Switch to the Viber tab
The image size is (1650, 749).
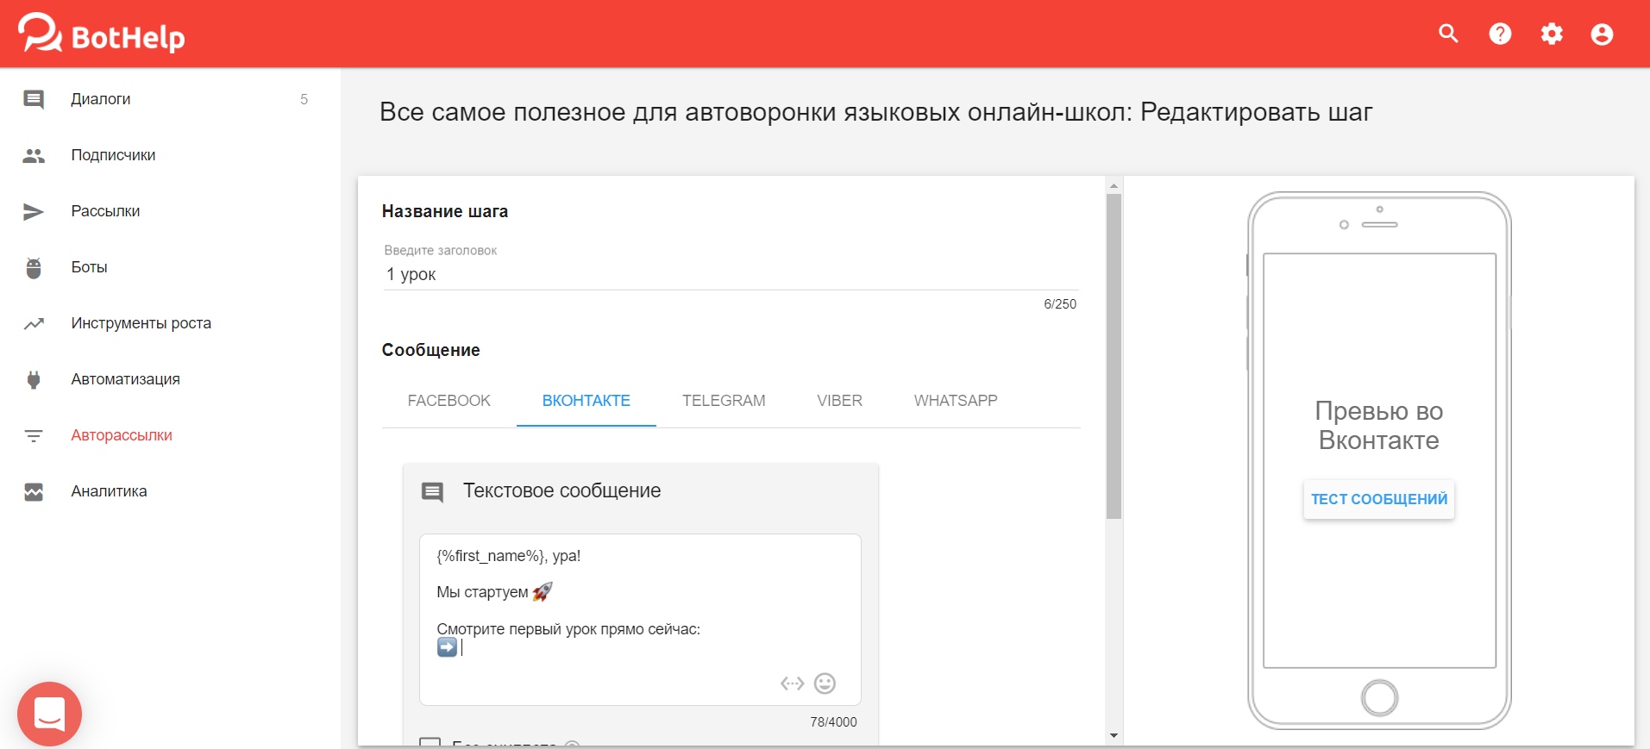(839, 401)
